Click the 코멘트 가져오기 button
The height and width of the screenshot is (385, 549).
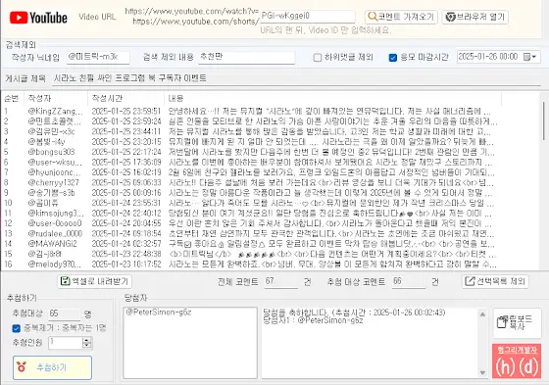click(401, 17)
